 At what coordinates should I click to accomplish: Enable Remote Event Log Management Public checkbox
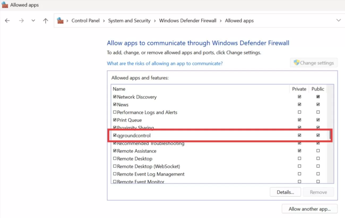click(x=318, y=174)
